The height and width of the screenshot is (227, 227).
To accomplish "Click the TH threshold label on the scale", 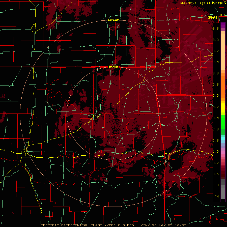I will click(217, 196).
